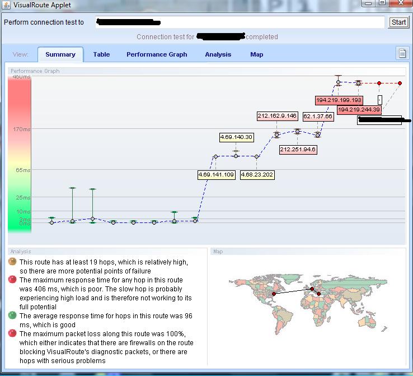Open the Performance Graph tab

coord(157,54)
